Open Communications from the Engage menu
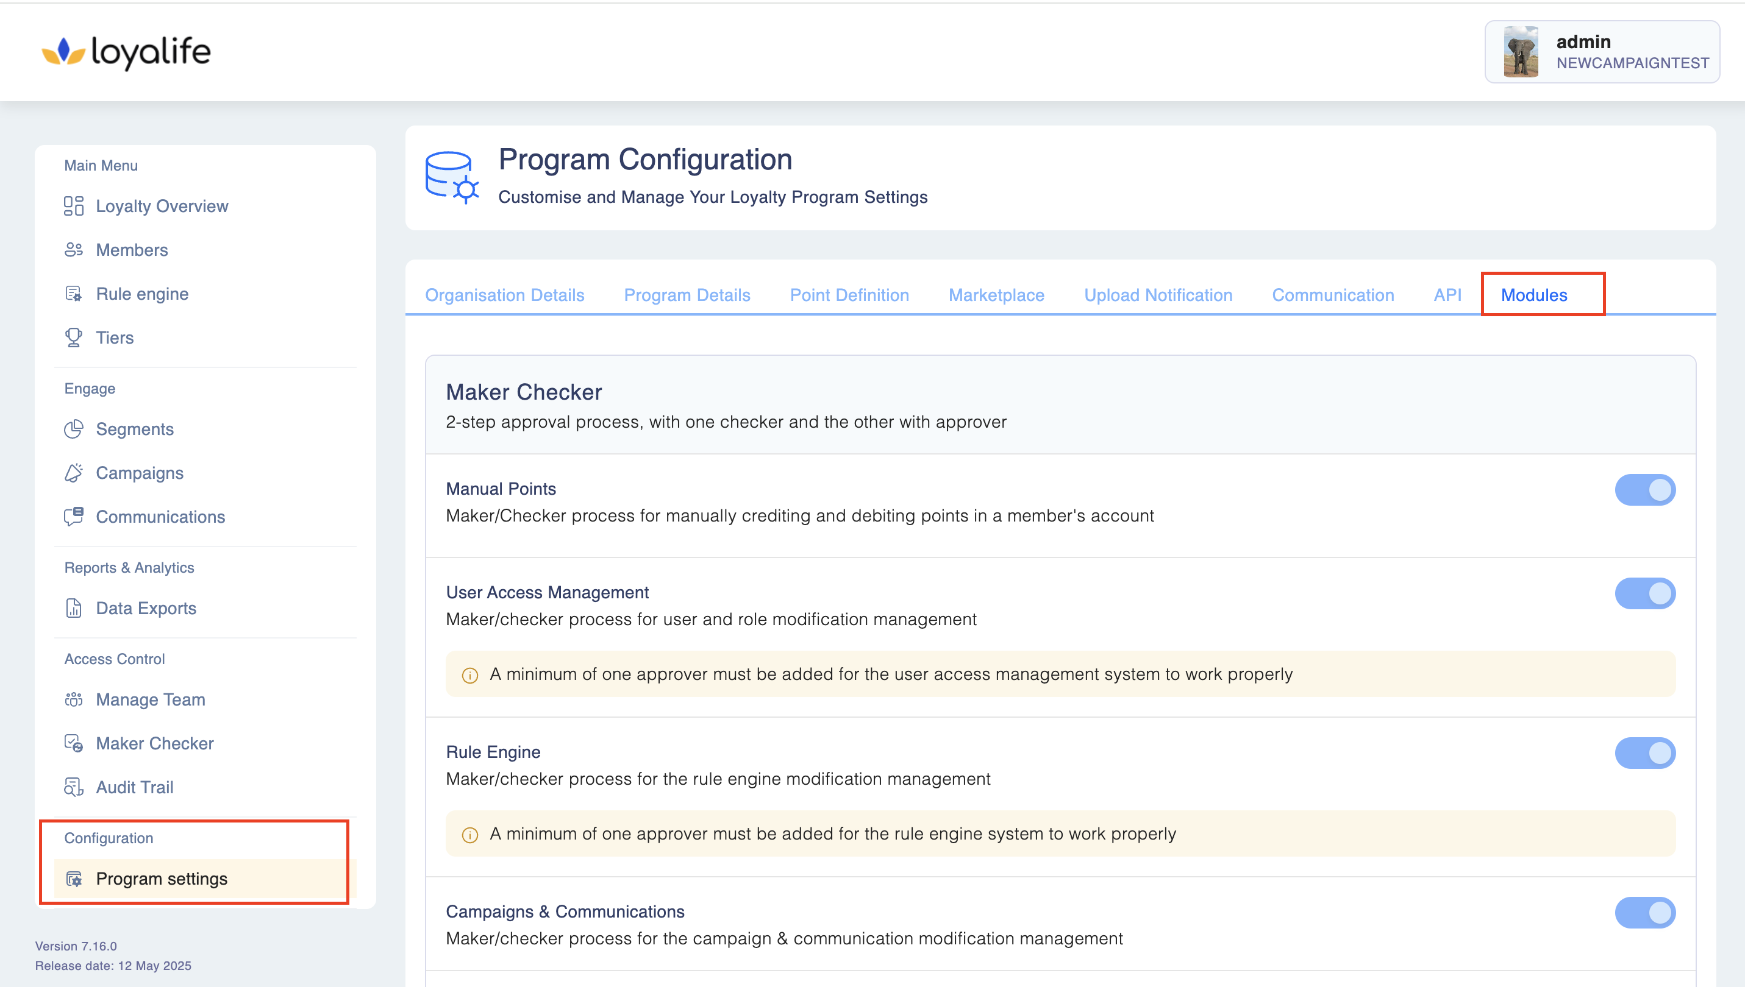 tap(160, 517)
